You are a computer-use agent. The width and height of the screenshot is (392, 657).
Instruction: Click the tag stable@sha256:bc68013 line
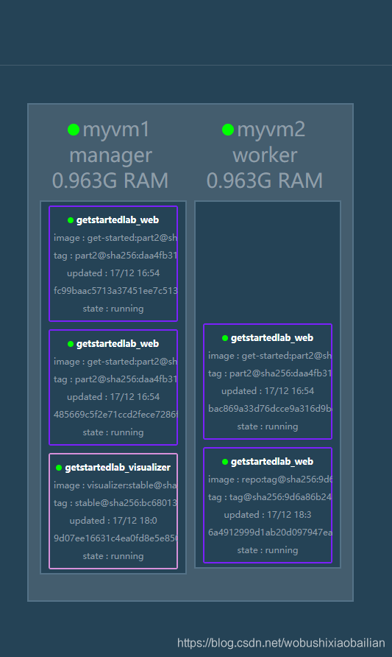115,503
